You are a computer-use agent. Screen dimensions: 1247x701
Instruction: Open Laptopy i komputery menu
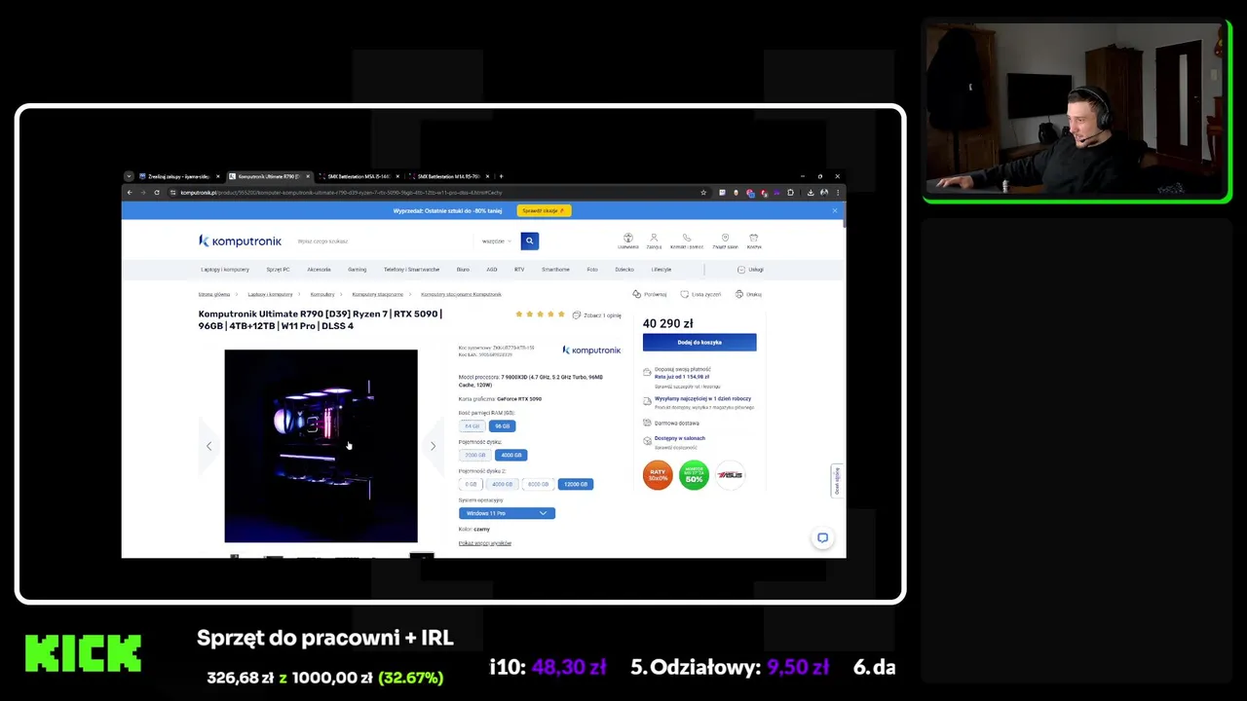[225, 270]
